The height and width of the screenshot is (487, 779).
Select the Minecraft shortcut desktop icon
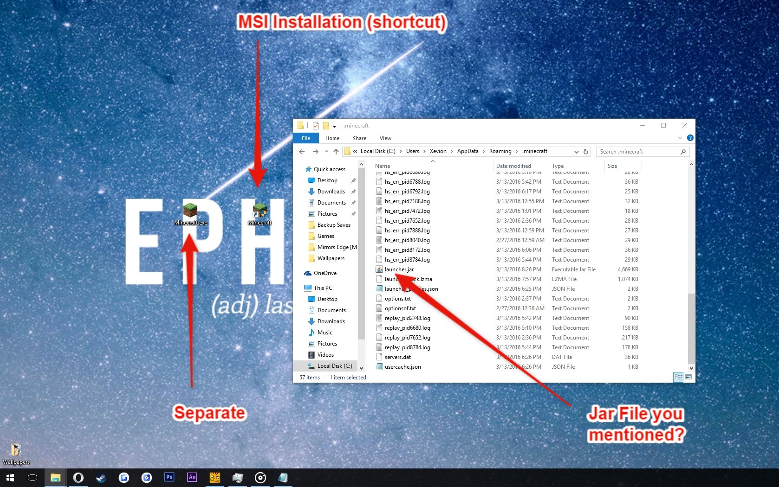(260, 214)
